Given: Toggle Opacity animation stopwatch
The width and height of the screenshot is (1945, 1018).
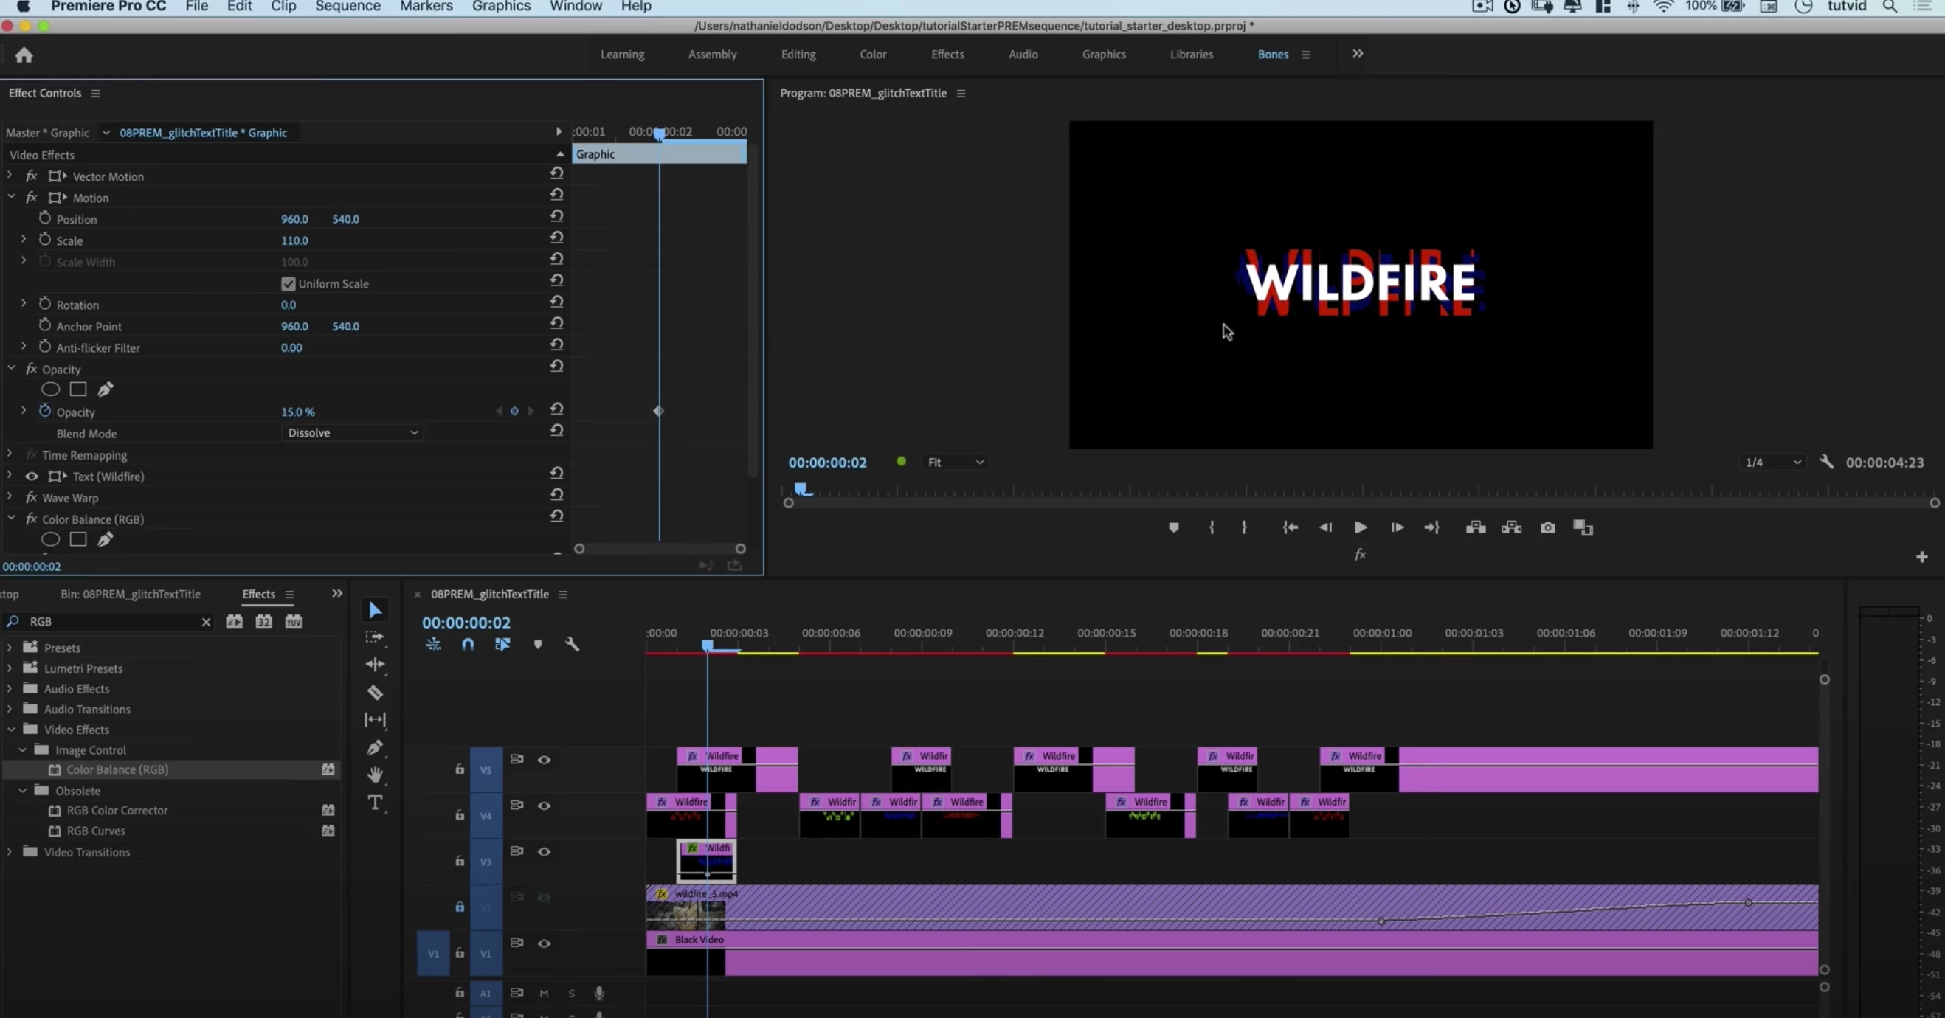Looking at the screenshot, I should tap(44, 412).
